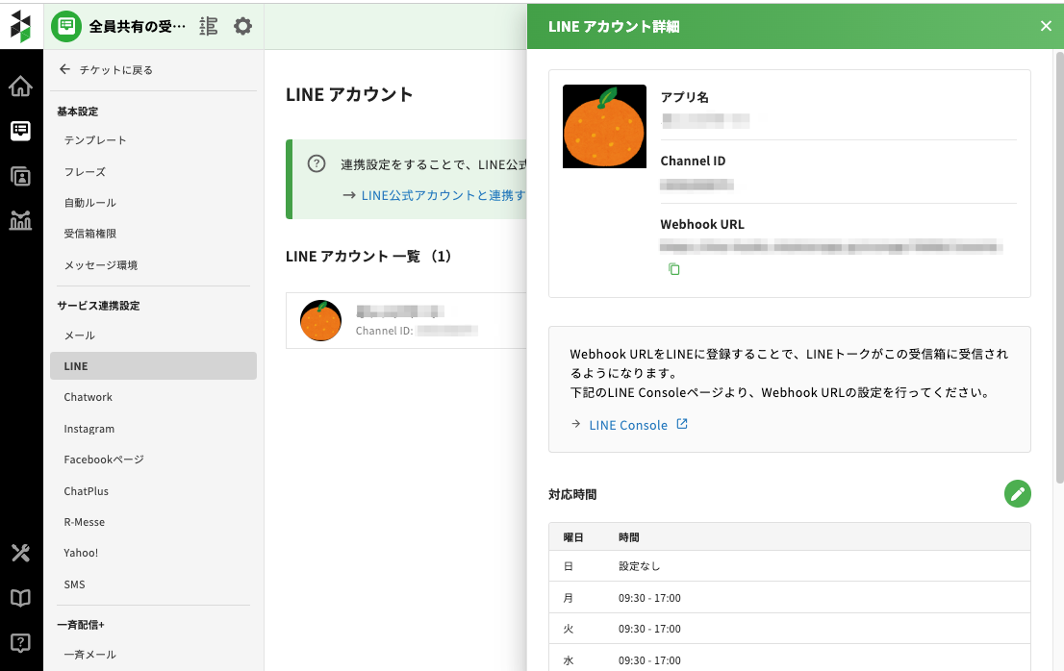Click the Webhook URL label
This screenshot has height=671, width=1064.
(x=702, y=224)
